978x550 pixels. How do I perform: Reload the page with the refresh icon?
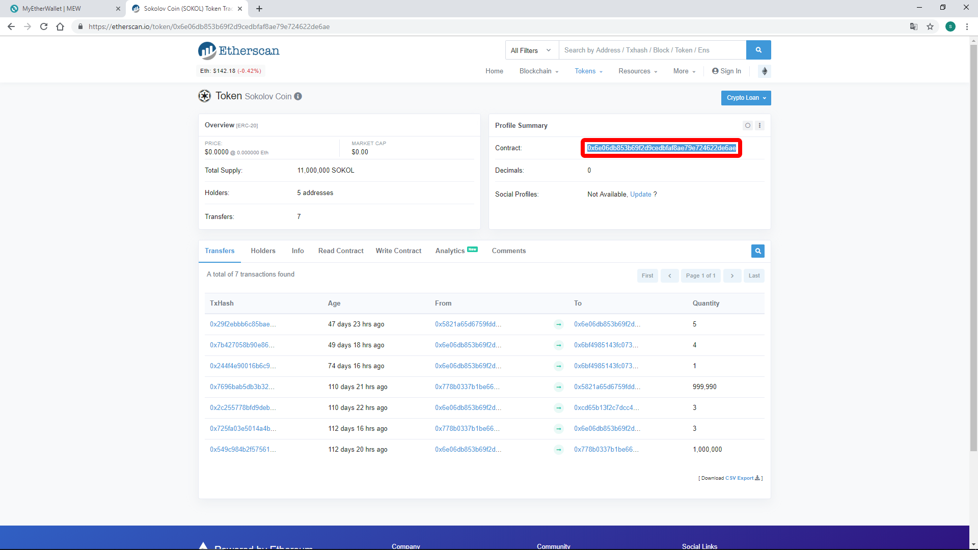tap(44, 26)
